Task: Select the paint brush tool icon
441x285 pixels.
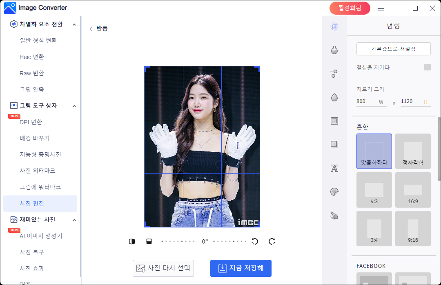Action: pos(334,215)
